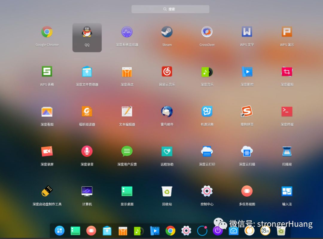The width and height of the screenshot is (323, 239).
Task: Open 控制中心 control center
Action: [x=207, y=191]
